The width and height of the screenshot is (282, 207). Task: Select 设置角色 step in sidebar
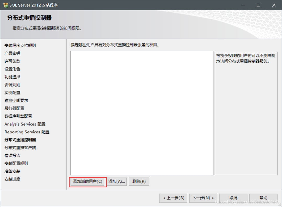click(x=12, y=69)
